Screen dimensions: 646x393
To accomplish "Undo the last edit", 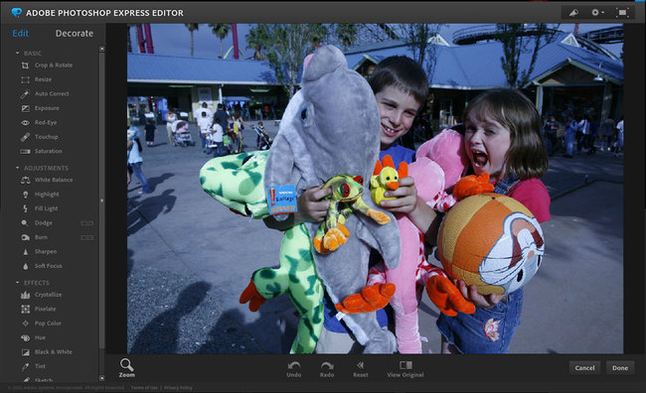I will 294,369.
